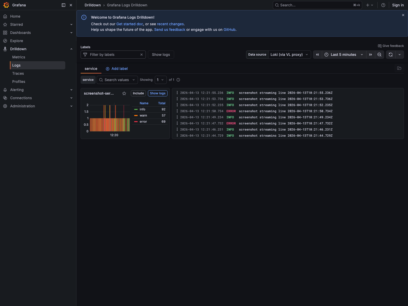Click the Send us feedback link
This screenshot has height=306, width=408.
click(x=170, y=30)
